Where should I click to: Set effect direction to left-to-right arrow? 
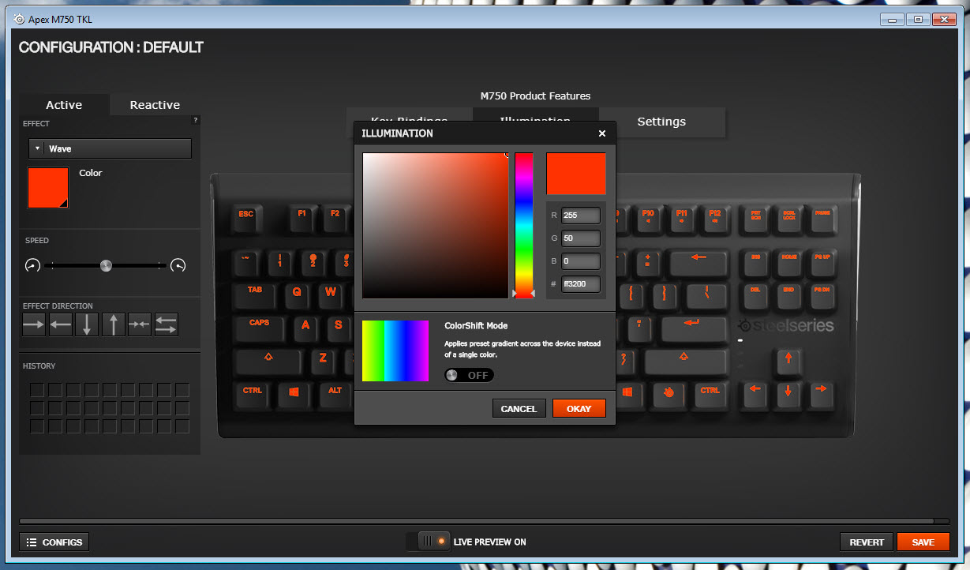pos(34,324)
